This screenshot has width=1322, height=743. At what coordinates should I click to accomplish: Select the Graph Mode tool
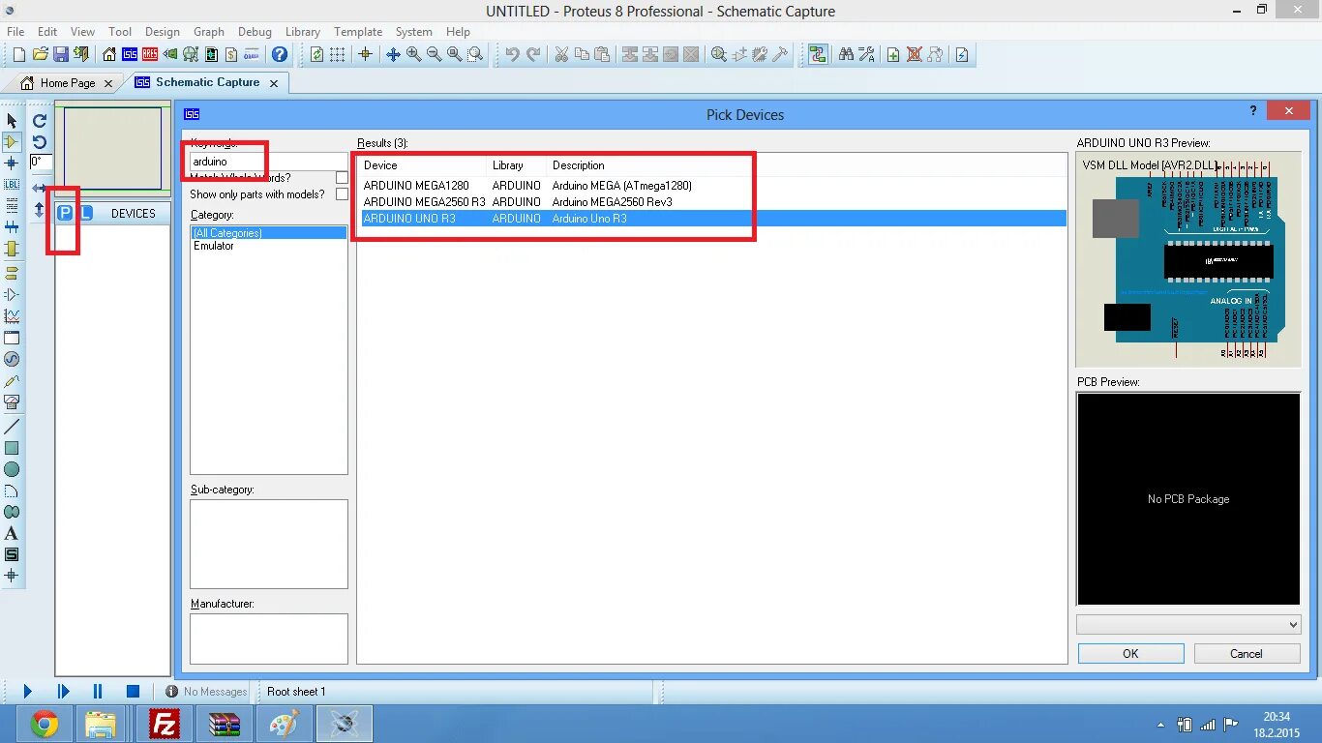point(12,316)
